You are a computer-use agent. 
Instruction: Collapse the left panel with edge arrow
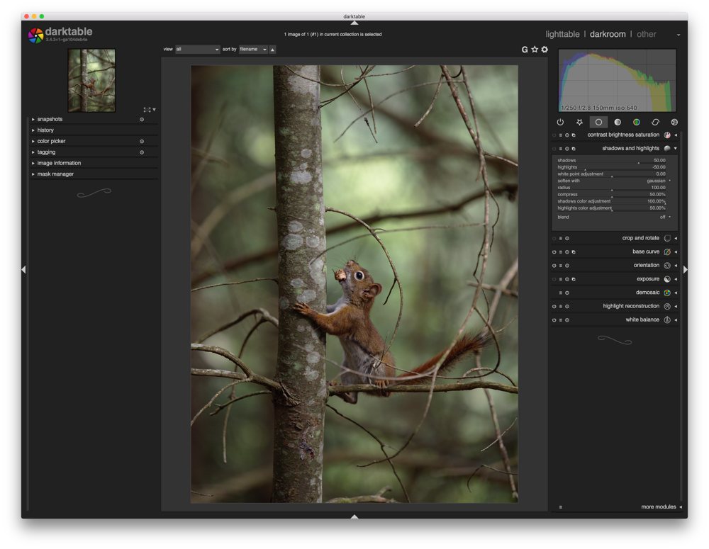point(23,270)
